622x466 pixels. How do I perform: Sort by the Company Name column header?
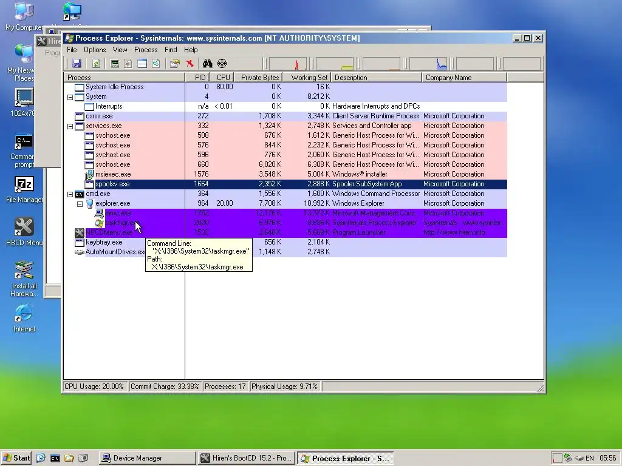coord(464,78)
